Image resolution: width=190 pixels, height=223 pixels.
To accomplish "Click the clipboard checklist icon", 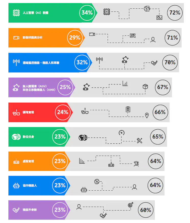I will pos(128,109).
